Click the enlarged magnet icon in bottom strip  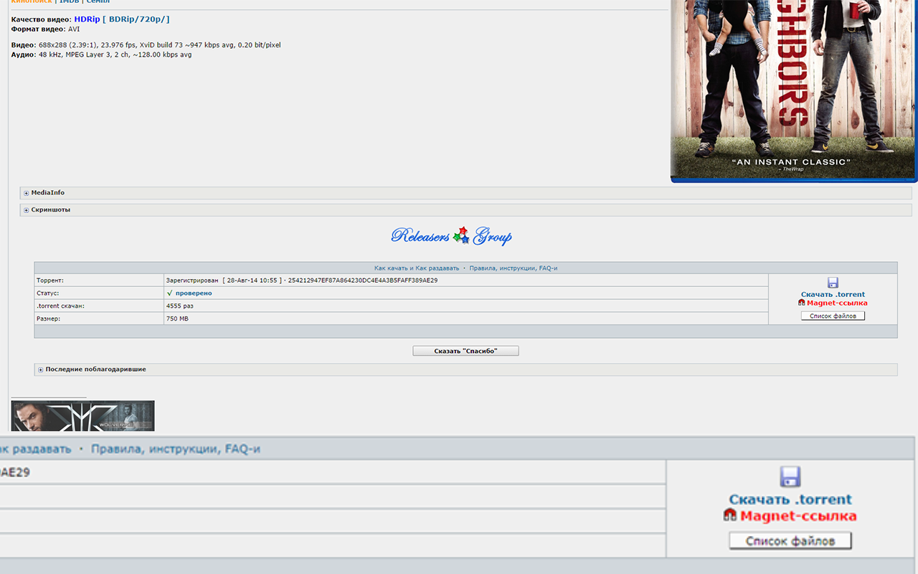730,515
